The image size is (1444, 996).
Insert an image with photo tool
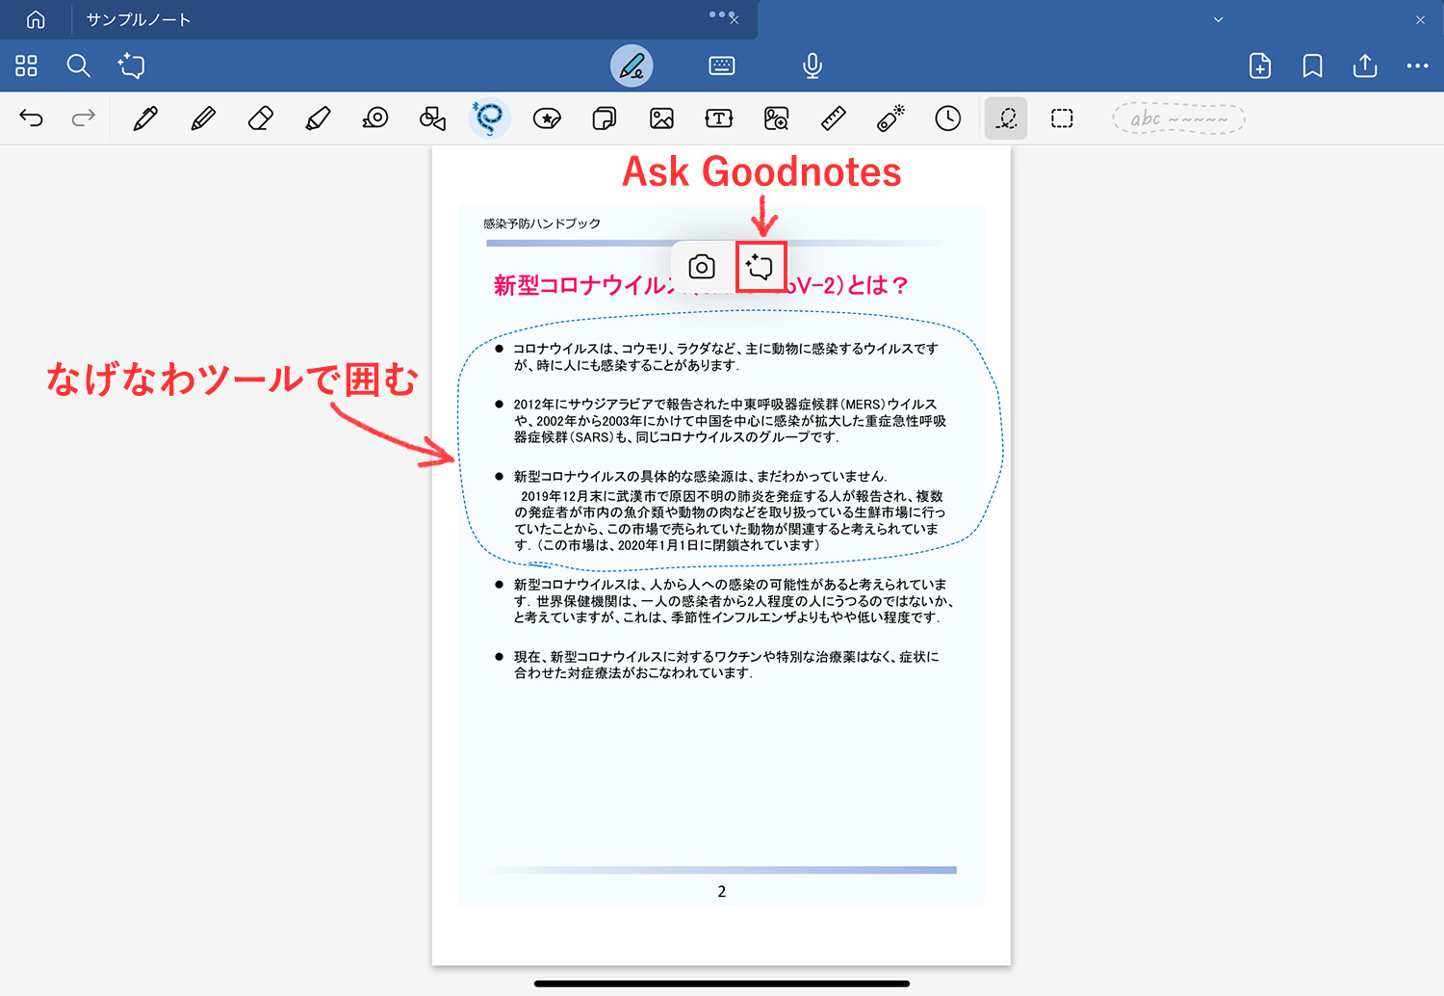tap(661, 118)
